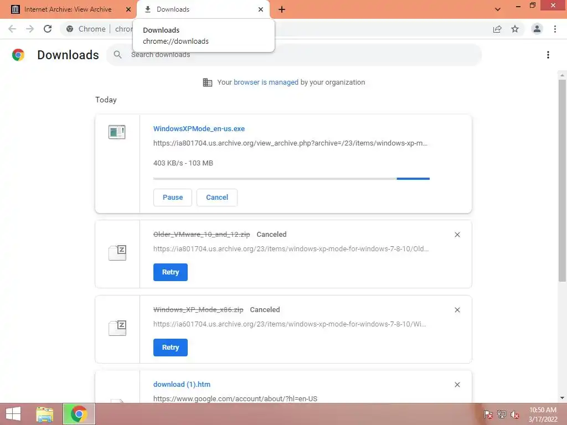The height and width of the screenshot is (425, 567).
Task: Close the Internet Archive tab
Action: coord(128,9)
